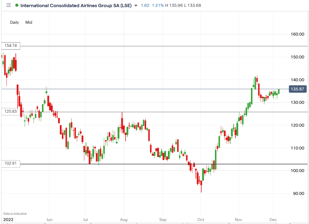Image resolution: width=309 pixels, height=224 pixels.
Task: Click the Jun date axis label
Action: (x=49, y=220)
